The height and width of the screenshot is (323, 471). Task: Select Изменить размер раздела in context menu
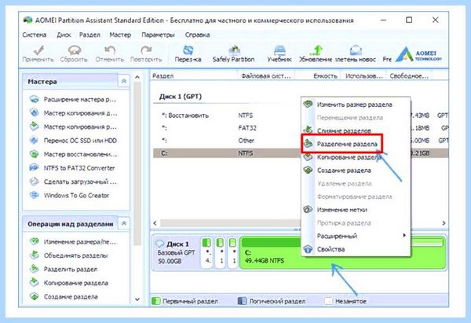click(x=356, y=105)
